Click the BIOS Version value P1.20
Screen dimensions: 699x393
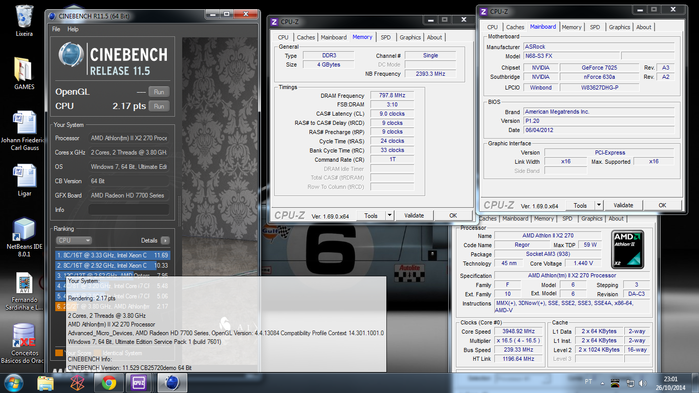click(x=599, y=121)
